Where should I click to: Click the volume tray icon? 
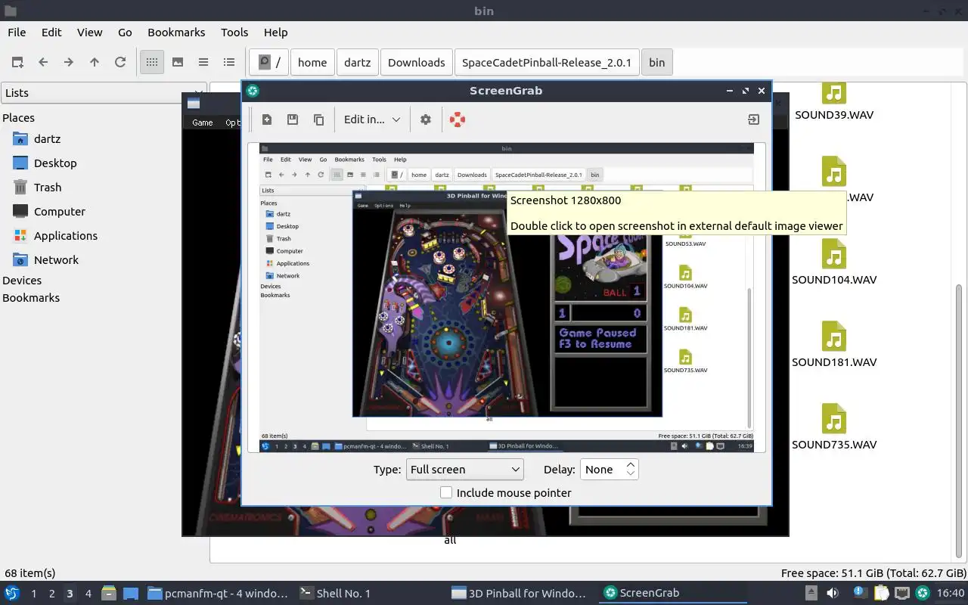[833, 594]
